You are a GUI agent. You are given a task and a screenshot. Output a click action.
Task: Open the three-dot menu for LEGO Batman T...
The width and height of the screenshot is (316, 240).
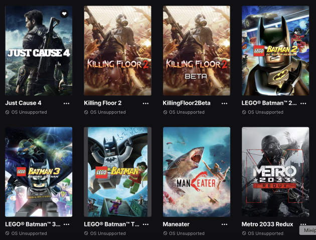145,224
